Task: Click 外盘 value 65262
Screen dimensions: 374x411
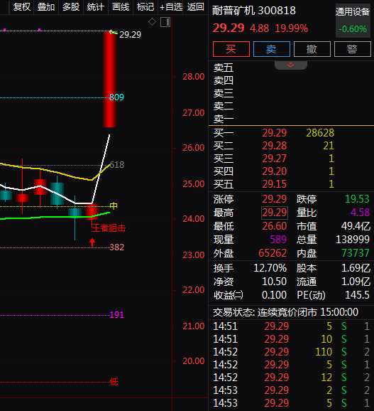Action: click(273, 253)
